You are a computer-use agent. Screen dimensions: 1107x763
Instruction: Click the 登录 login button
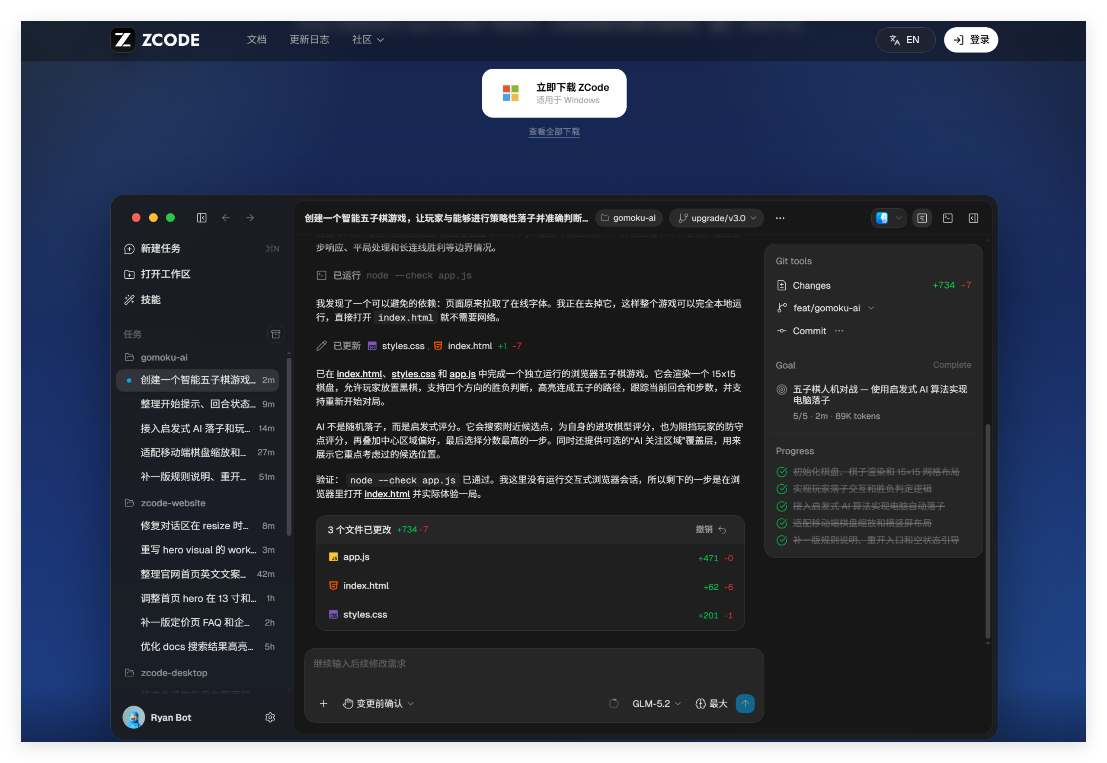click(x=971, y=40)
